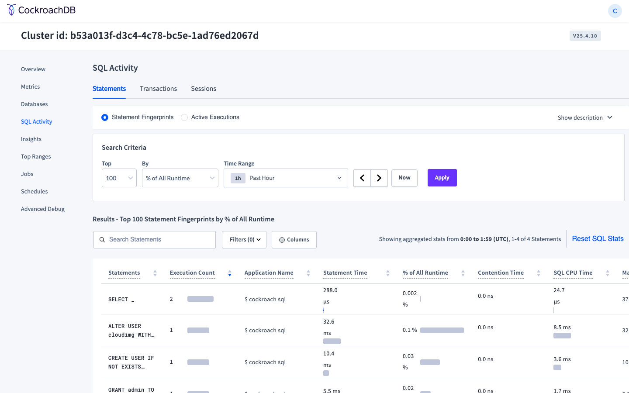Click the 0.1 % runtime value

(x=410, y=330)
